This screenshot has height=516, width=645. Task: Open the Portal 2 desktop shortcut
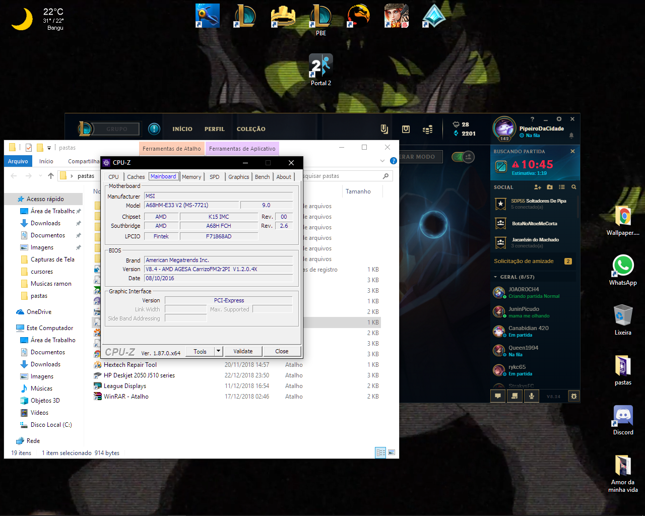[321, 70]
